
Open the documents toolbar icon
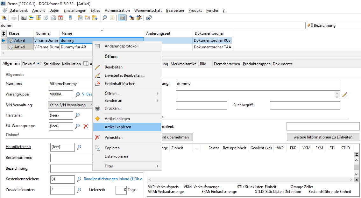53,18
